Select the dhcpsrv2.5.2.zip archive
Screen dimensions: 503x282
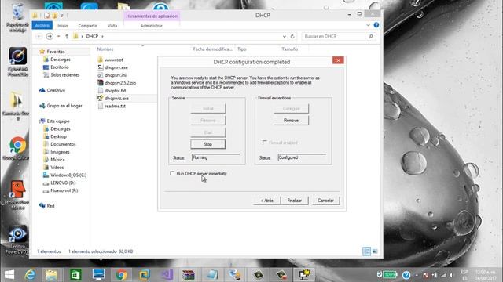pyautogui.click(x=120, y=83)
